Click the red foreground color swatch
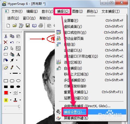The image size is (130, 124). (6, 93)
